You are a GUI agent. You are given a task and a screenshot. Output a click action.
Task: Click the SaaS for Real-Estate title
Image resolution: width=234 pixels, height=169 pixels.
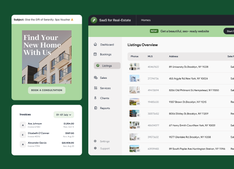coord(115,20)
